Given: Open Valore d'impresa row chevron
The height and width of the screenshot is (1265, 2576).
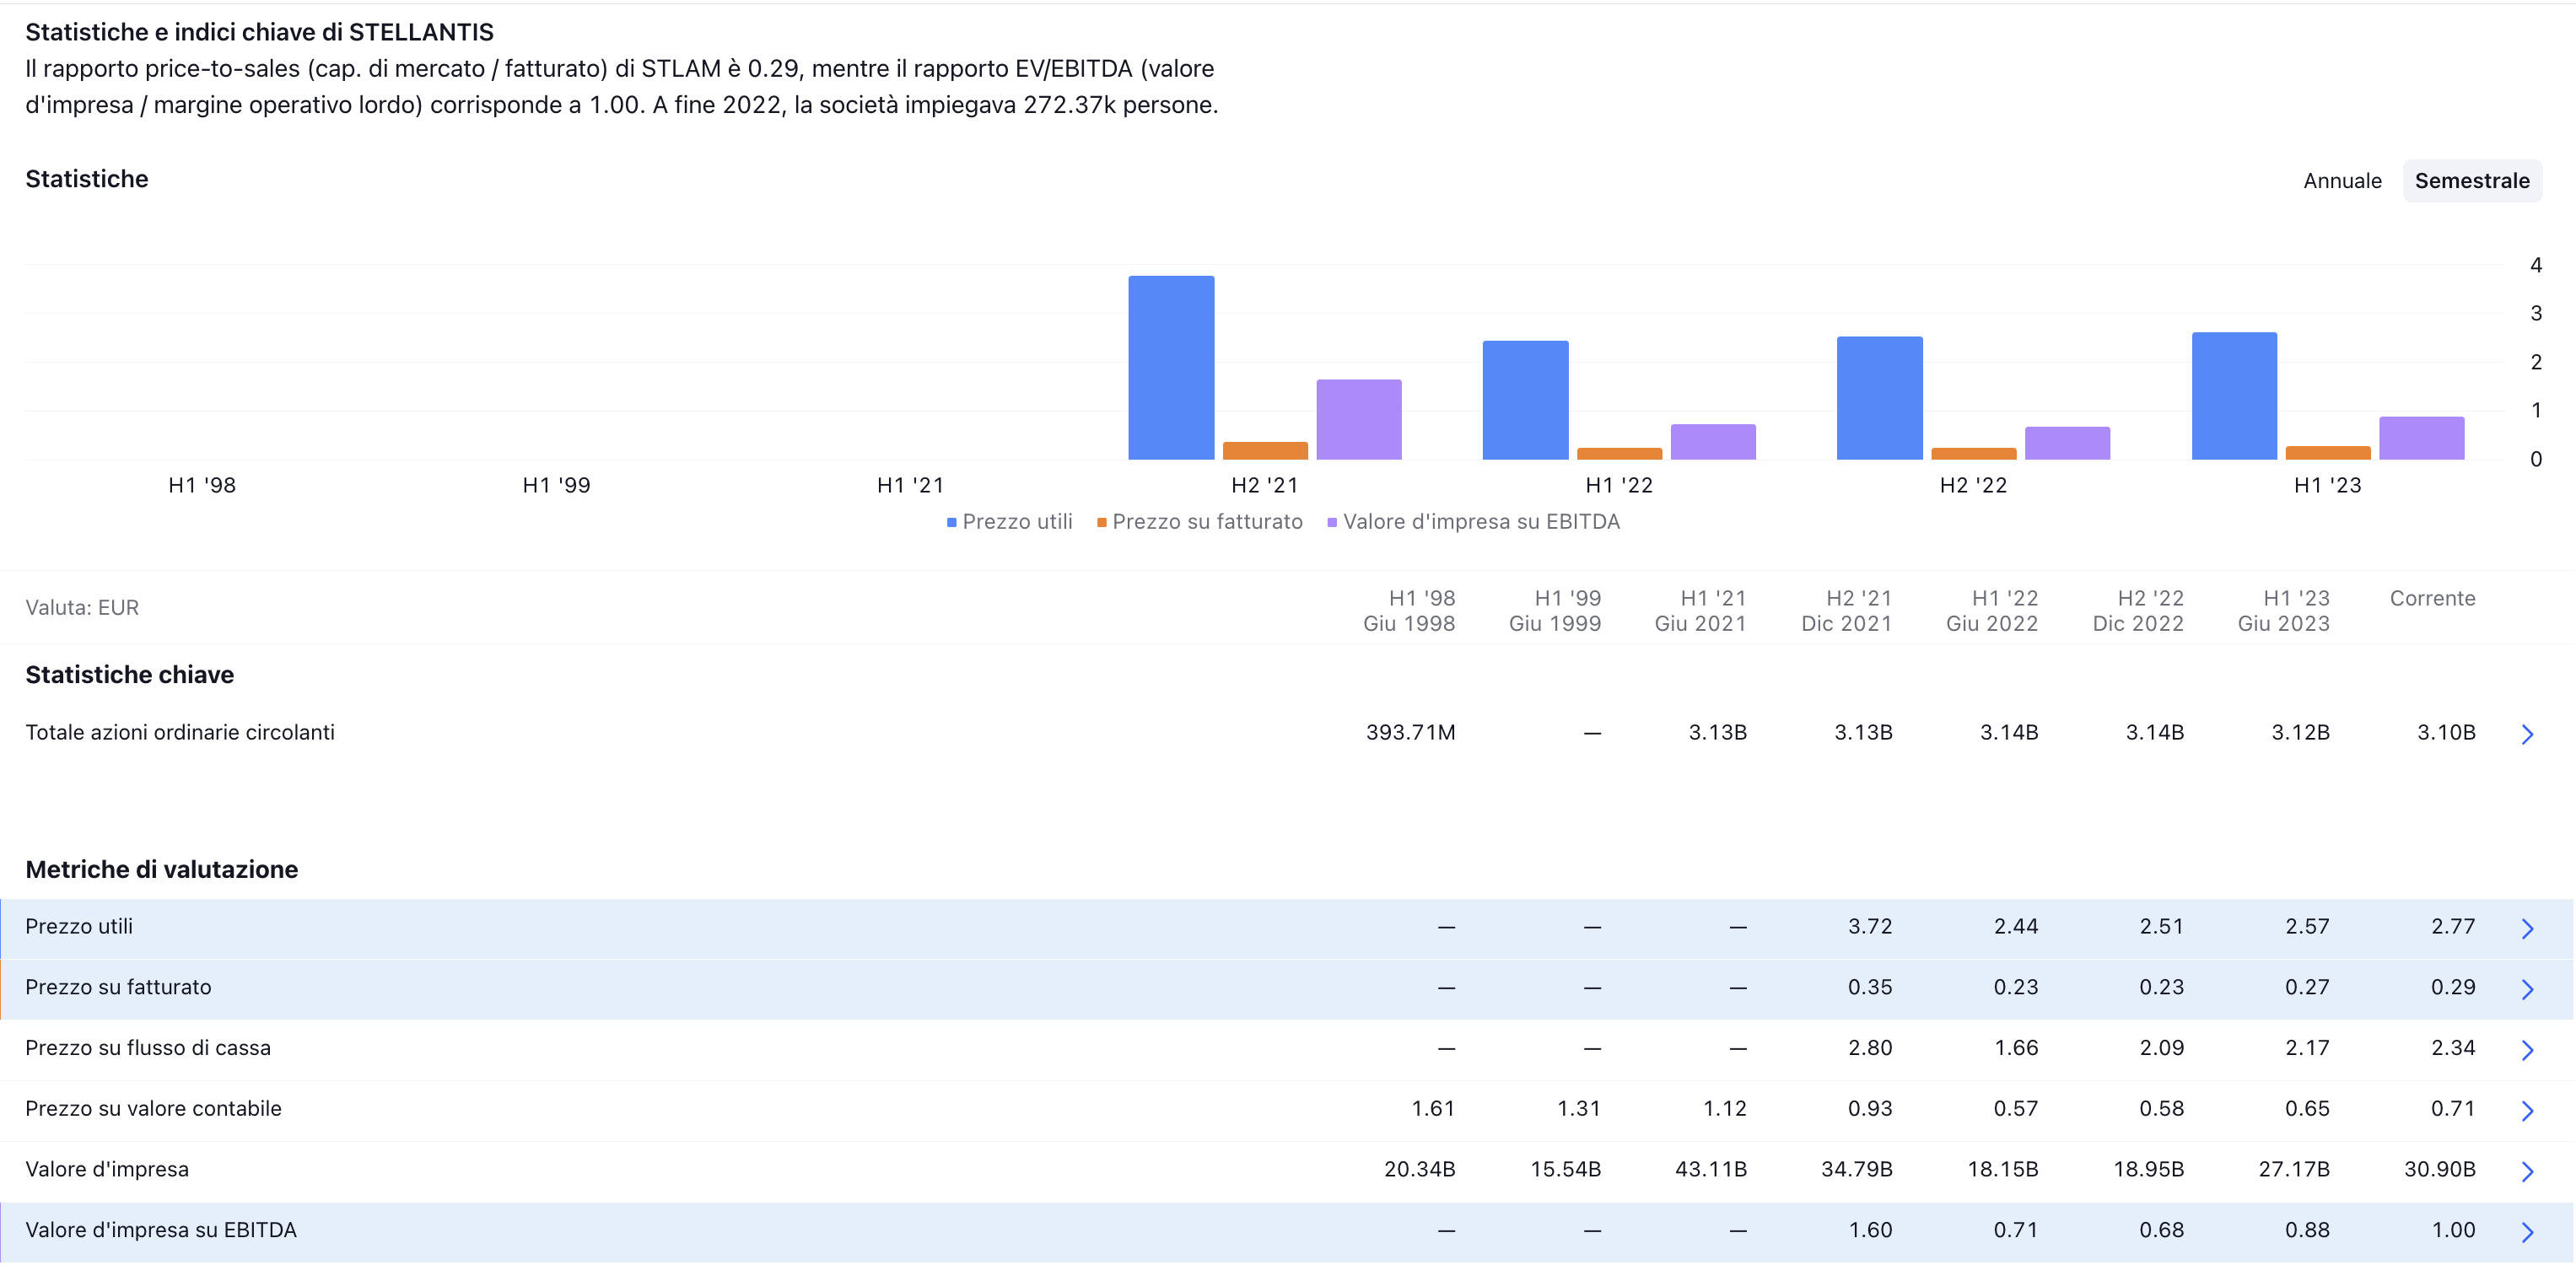Looking at the screenshot, I should click(2526, 1171).
